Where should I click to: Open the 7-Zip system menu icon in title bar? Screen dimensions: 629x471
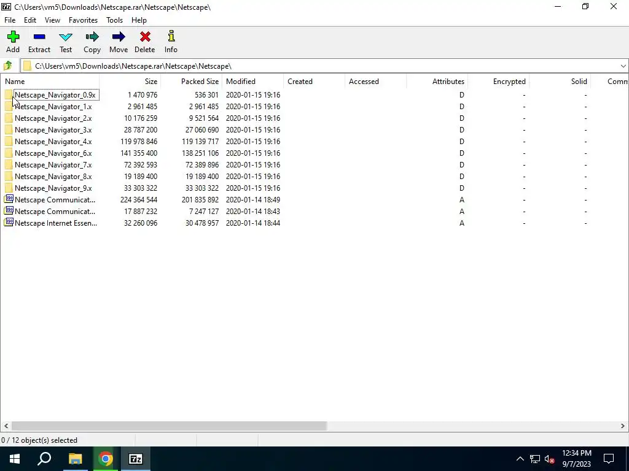coord(6,7)
